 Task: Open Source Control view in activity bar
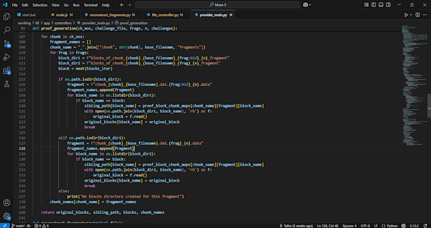(6, 44)
